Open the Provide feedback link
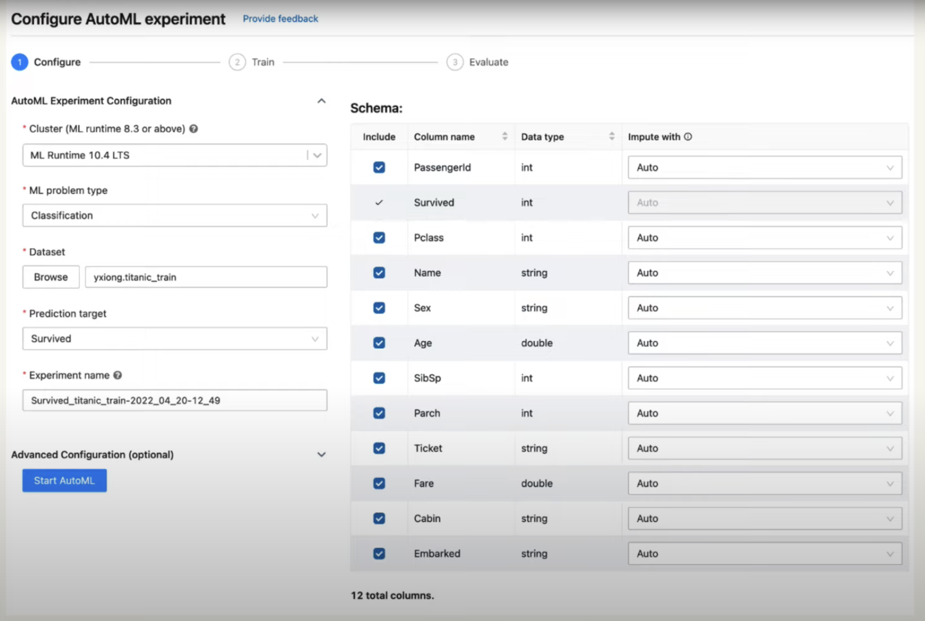The height and width of the screenshot is (621, 925). click(280, 19)
